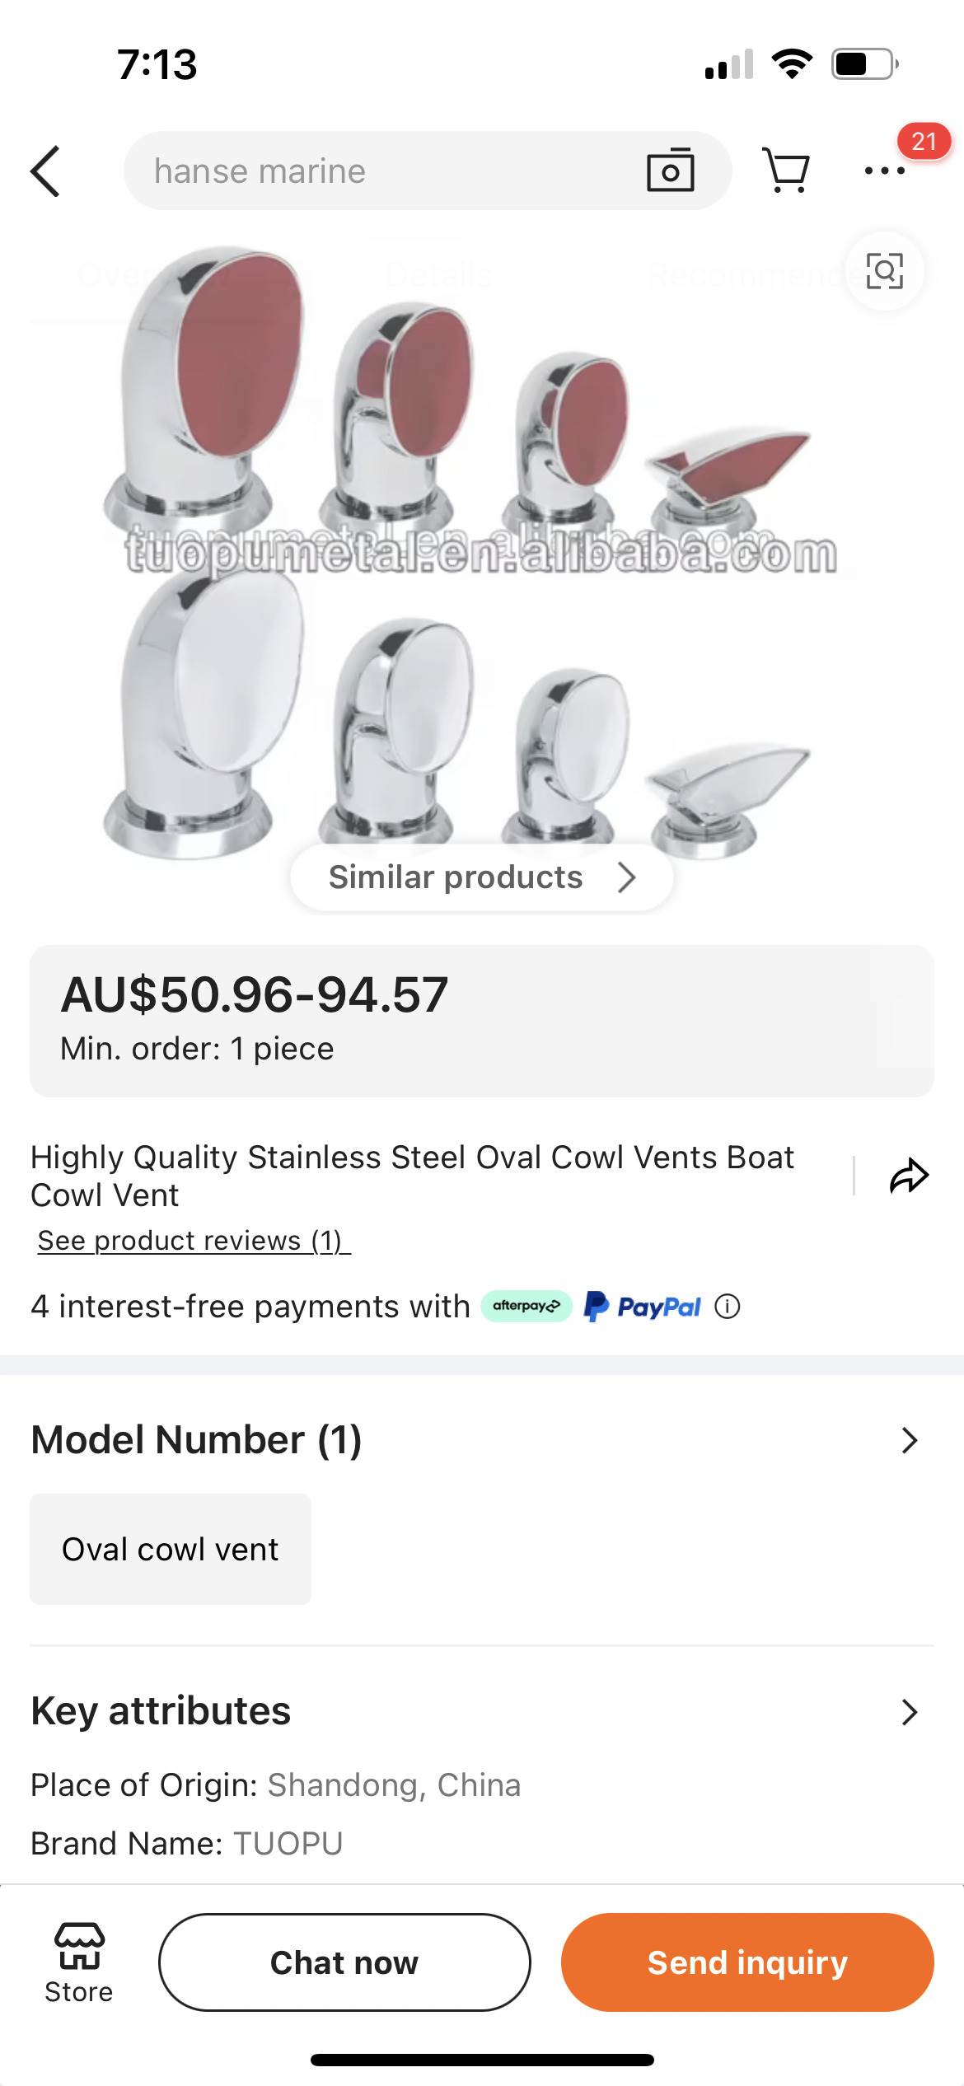The image size is (964, 2086).
Task: Tap the back arrow icon
Action: pos(46,171)
